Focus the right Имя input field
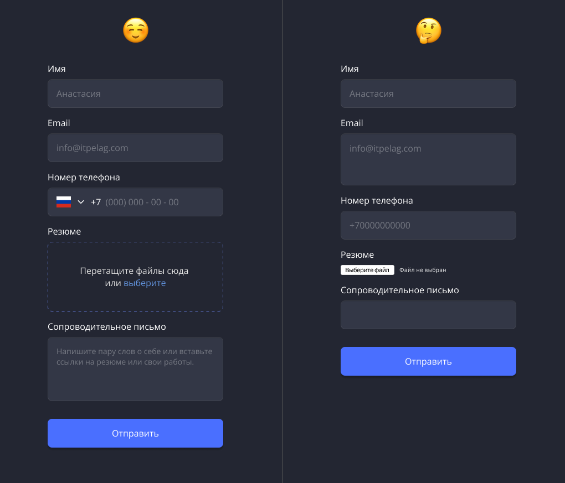565x483 pixels. (x=428, y=94)
